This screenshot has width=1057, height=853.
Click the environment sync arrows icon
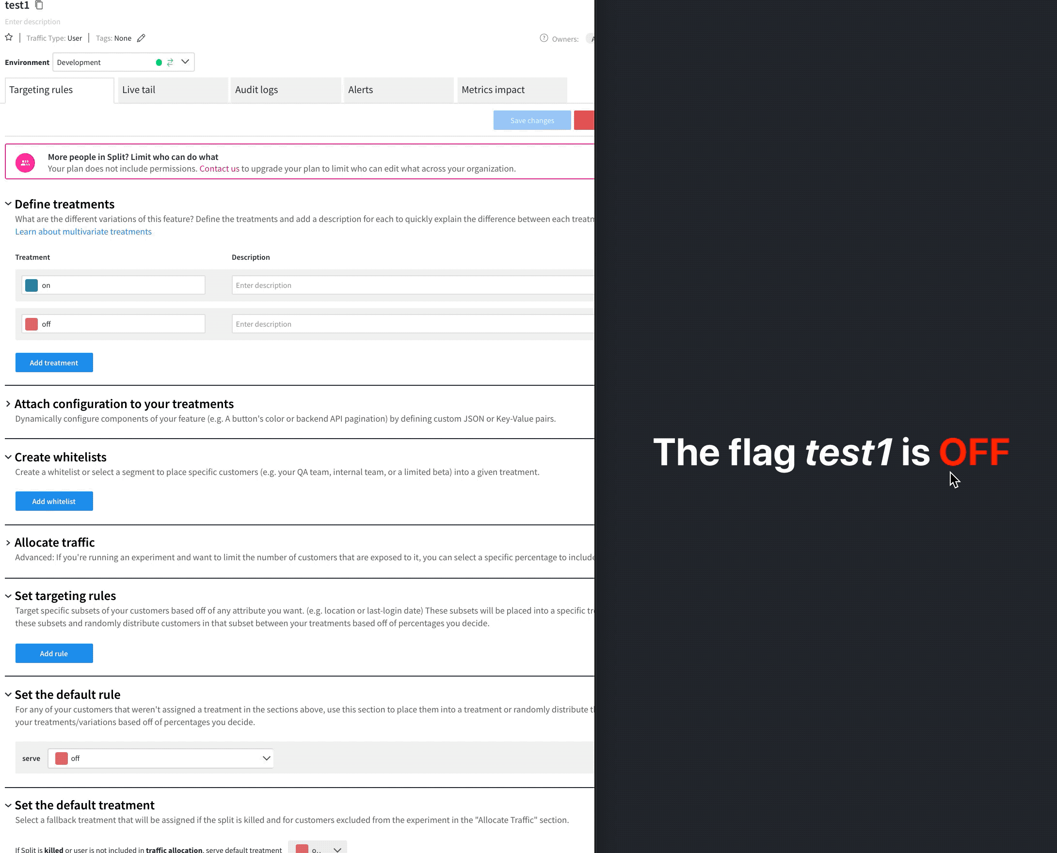click(x=170, y=63)
